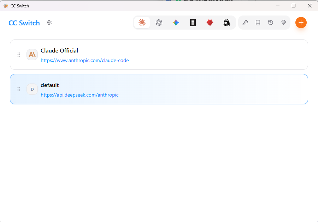
Task: Grab drag handle of Claude Official card
Action: [19, 55]
